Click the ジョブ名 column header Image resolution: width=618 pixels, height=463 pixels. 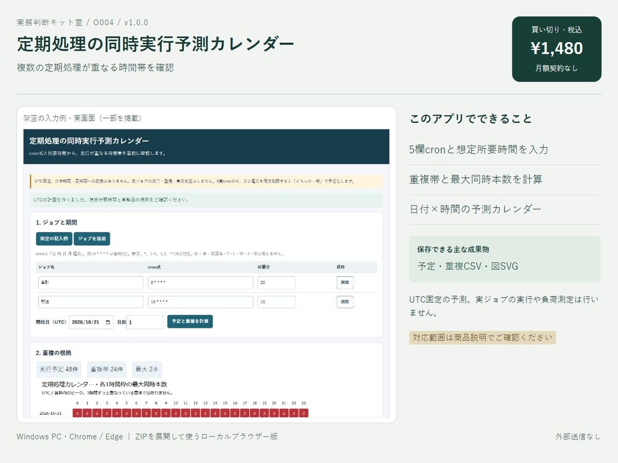coord(46,267)
